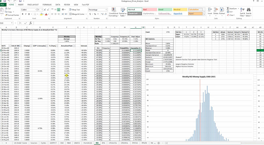Click the AutoSum icon
264x145 pixels.
[228, 9]
